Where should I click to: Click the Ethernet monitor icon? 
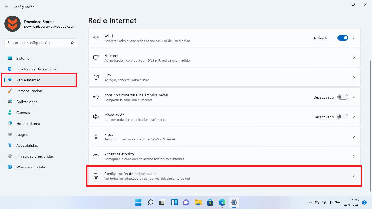coord(96,58)
